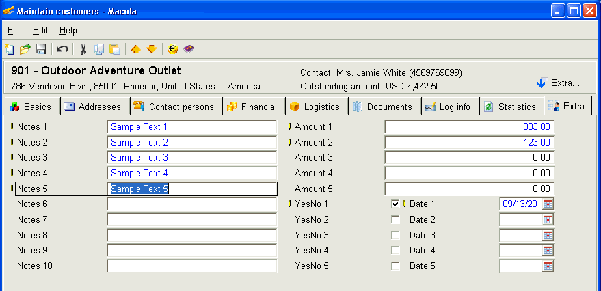
Task: Click the empty Notes 10 field
Action: pos(192,266)
